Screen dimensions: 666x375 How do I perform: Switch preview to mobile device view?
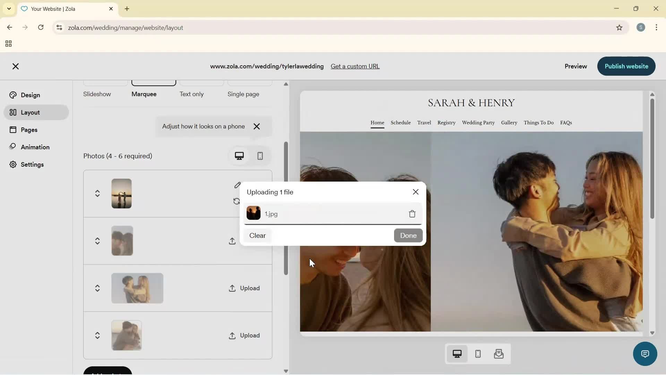pos(478,354)
